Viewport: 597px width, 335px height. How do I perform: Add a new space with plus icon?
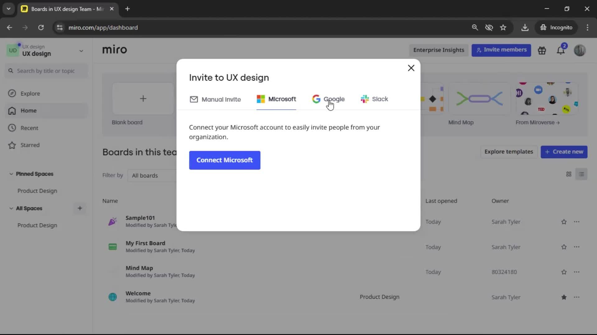[x=80, y=208]
